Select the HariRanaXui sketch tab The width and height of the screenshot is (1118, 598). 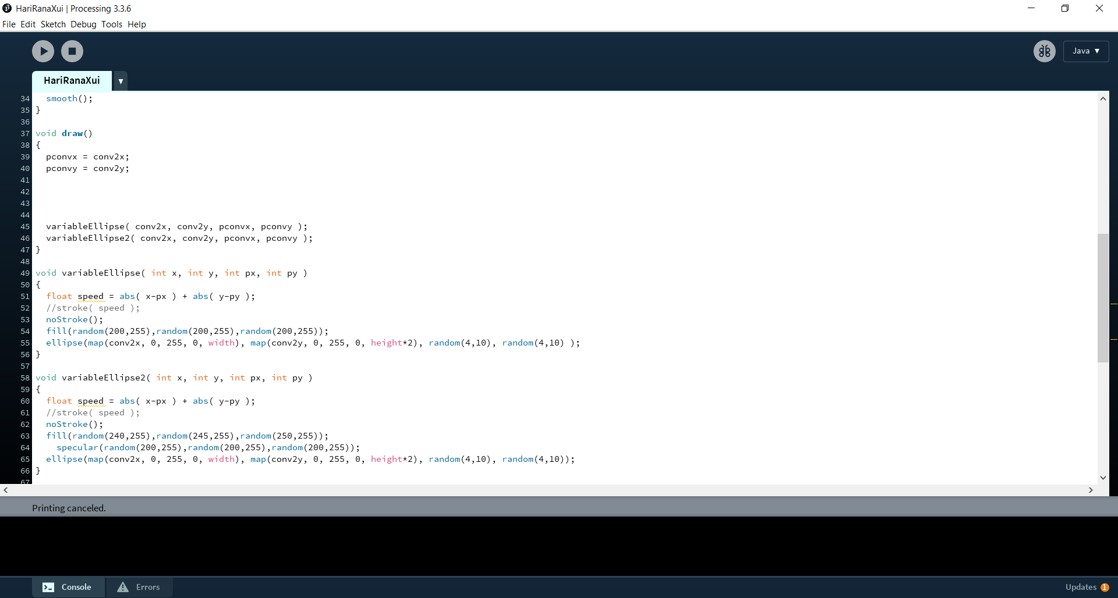point(72,81)
